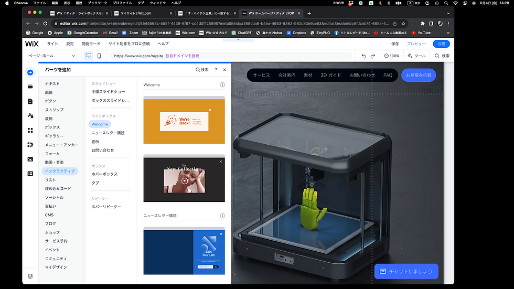The height and width of the screenshot is (289, 514).
Task: Click the サービス item in site navigation
Action: point(261,75)
